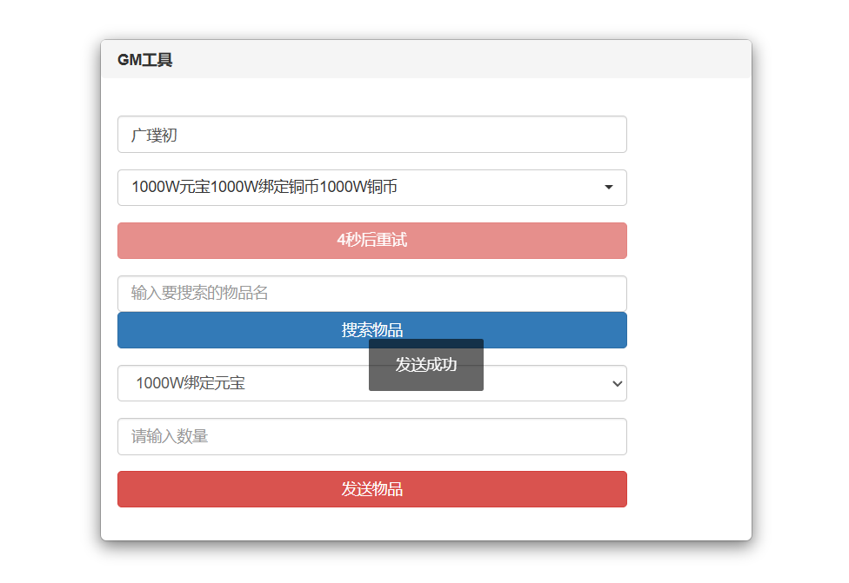Click the 发送物品 label text
The width and height of the screenshot is (849, 583).
[371, 489]
